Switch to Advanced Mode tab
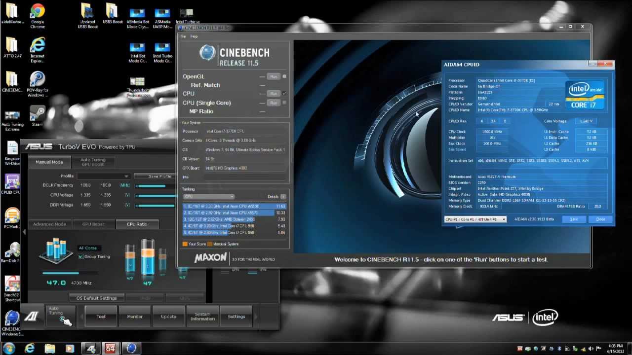The height and width of the screenshot is (355, 632). point(49,224)
